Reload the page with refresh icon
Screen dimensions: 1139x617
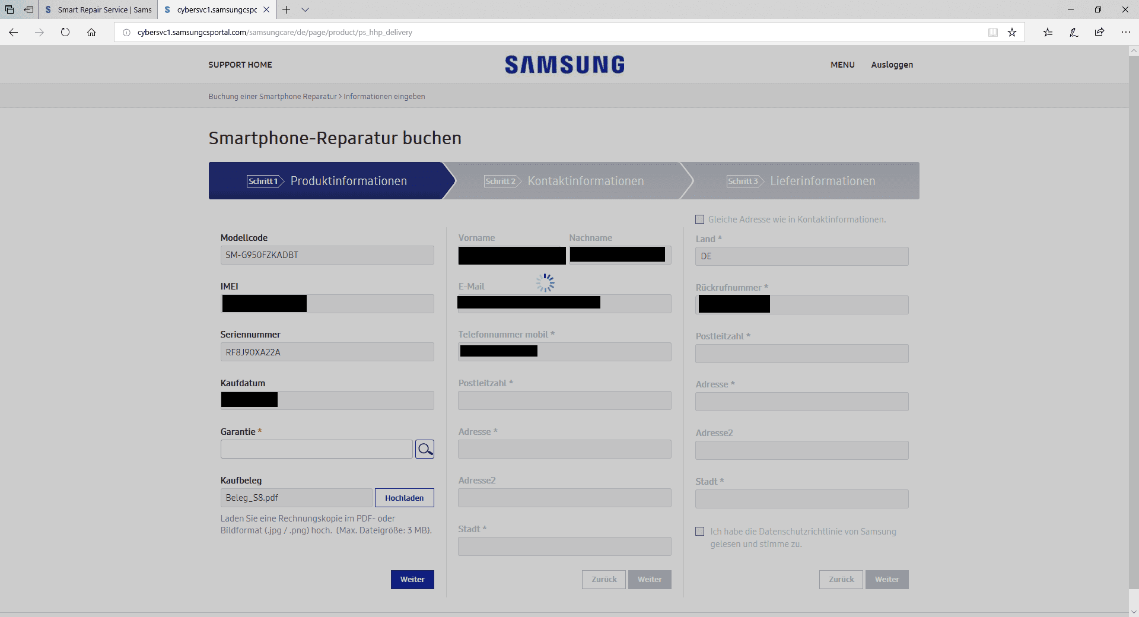65,32
